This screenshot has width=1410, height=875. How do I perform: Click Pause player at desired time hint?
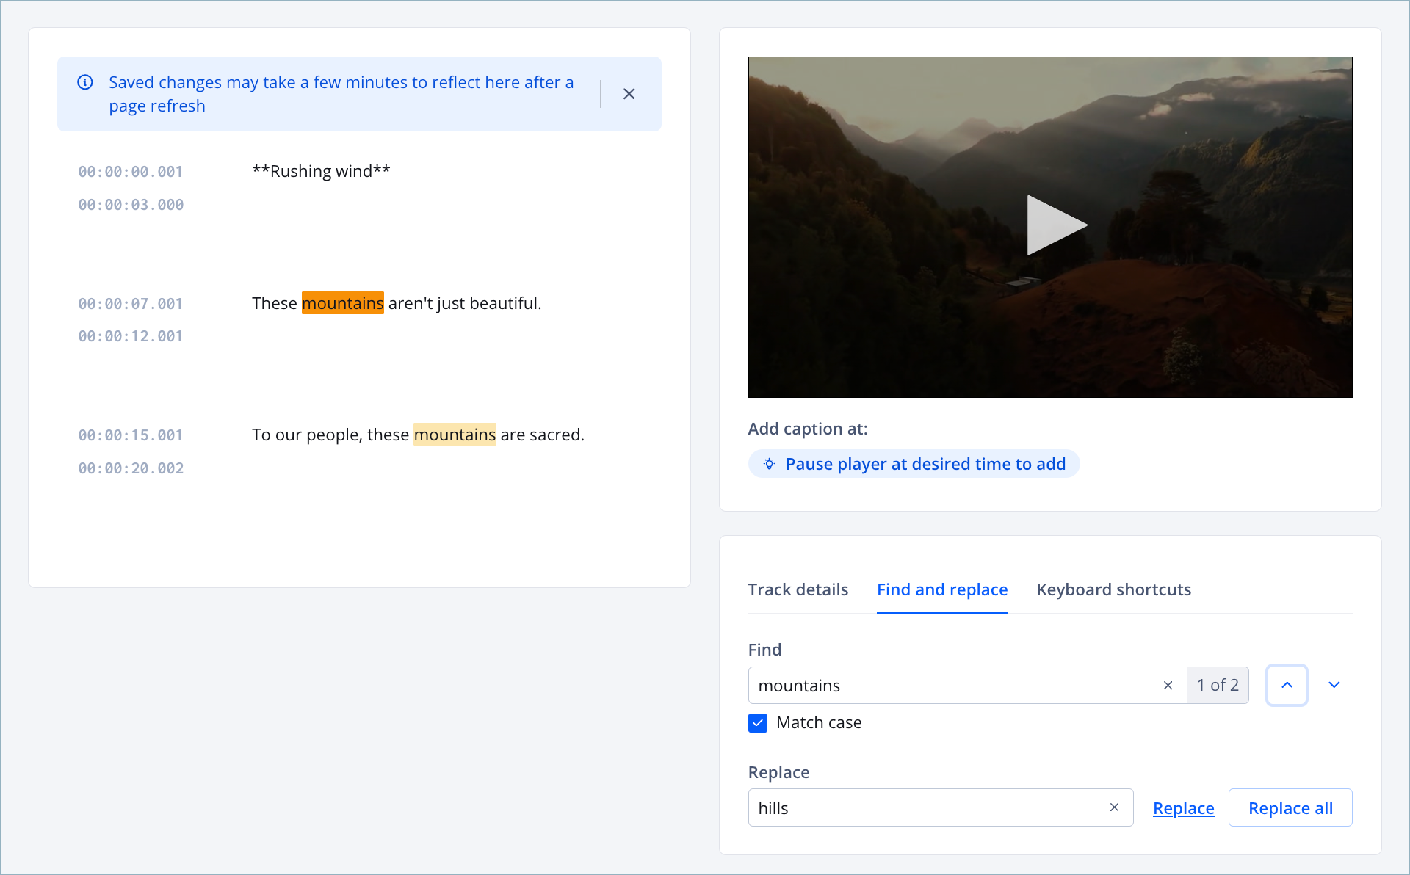tap(925, 464)
